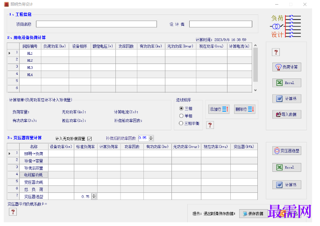Image resolution: width=320 pixels, height=226 pixels.
Task: Click the 项目名称 input field
Action: pyautogui.click(x=96, y=24)
